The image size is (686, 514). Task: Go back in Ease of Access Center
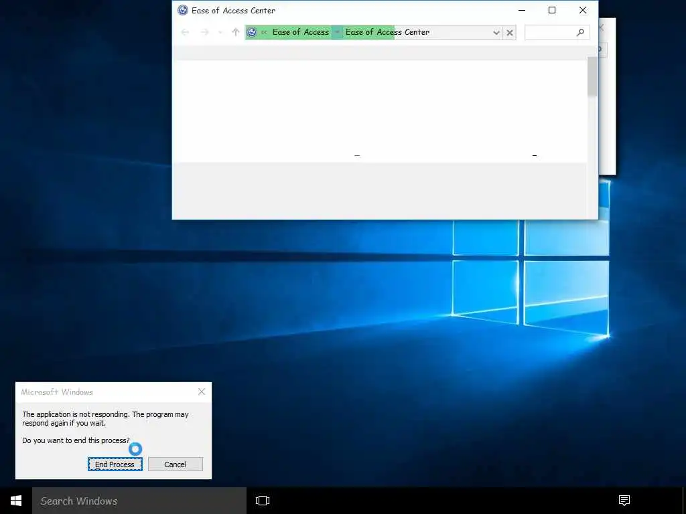(185, 32)
